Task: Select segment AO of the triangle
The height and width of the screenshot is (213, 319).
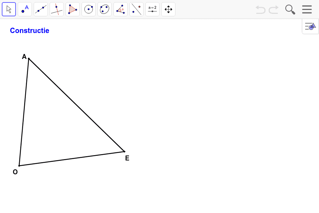Action: point(24,112)
